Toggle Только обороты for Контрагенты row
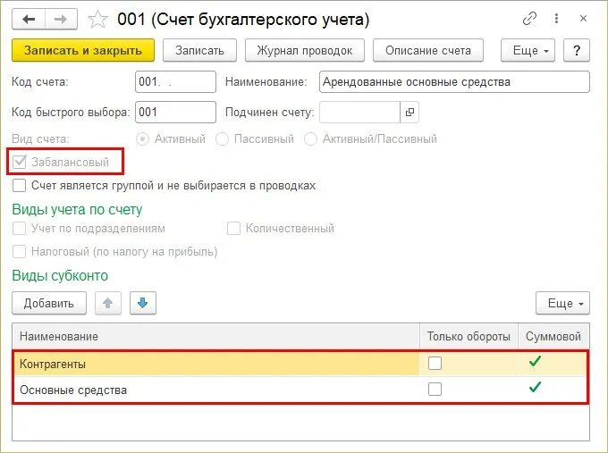Image resolution: width=608 pixels, height=453 pixels. [435, 363]
